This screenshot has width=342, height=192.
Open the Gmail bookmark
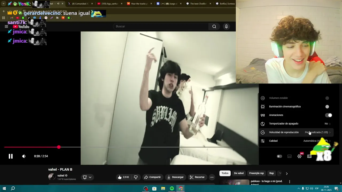[x=11, y=18]
